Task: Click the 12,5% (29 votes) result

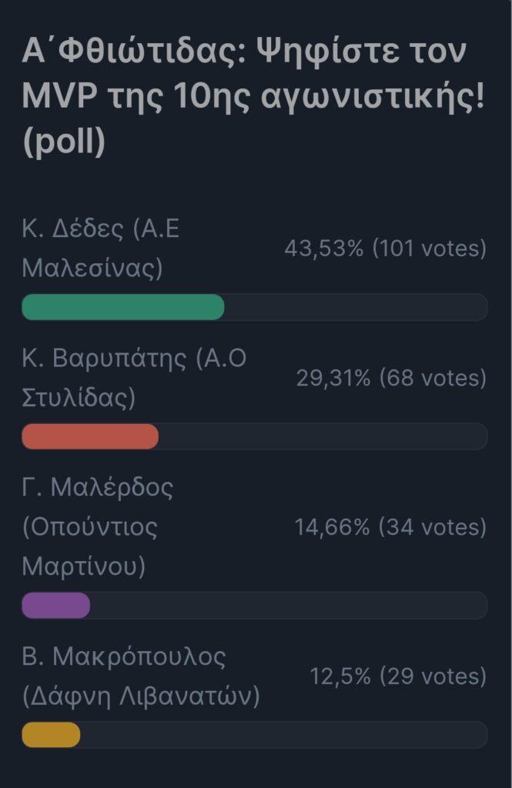Action: pyautogui.click(x=398, y=676)
